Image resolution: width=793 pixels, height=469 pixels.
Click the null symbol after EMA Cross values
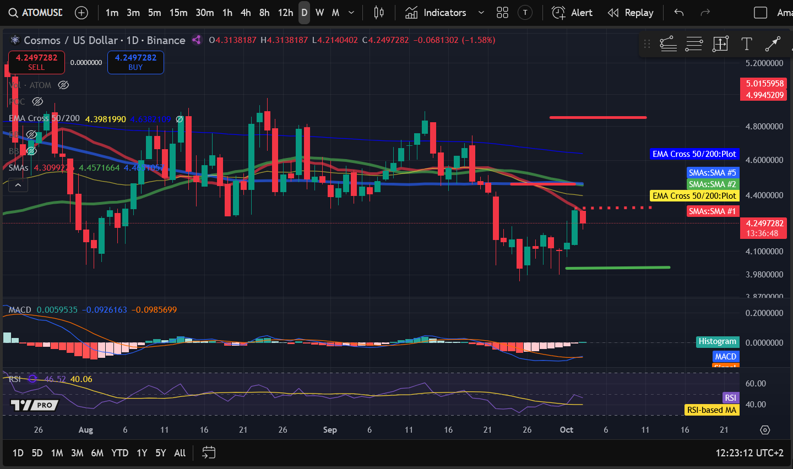[179, 119]
